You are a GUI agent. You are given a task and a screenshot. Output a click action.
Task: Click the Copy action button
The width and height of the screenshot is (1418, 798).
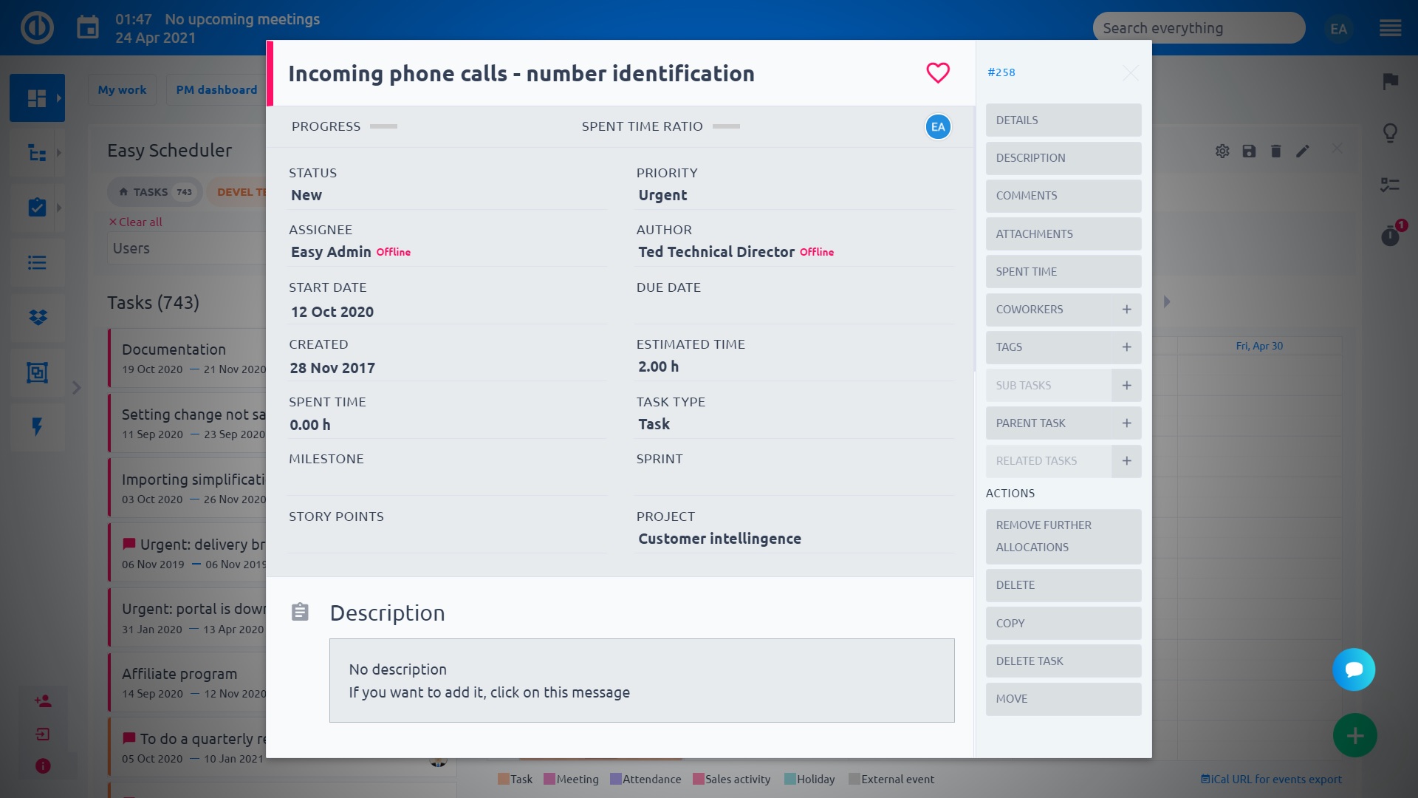1063,624
